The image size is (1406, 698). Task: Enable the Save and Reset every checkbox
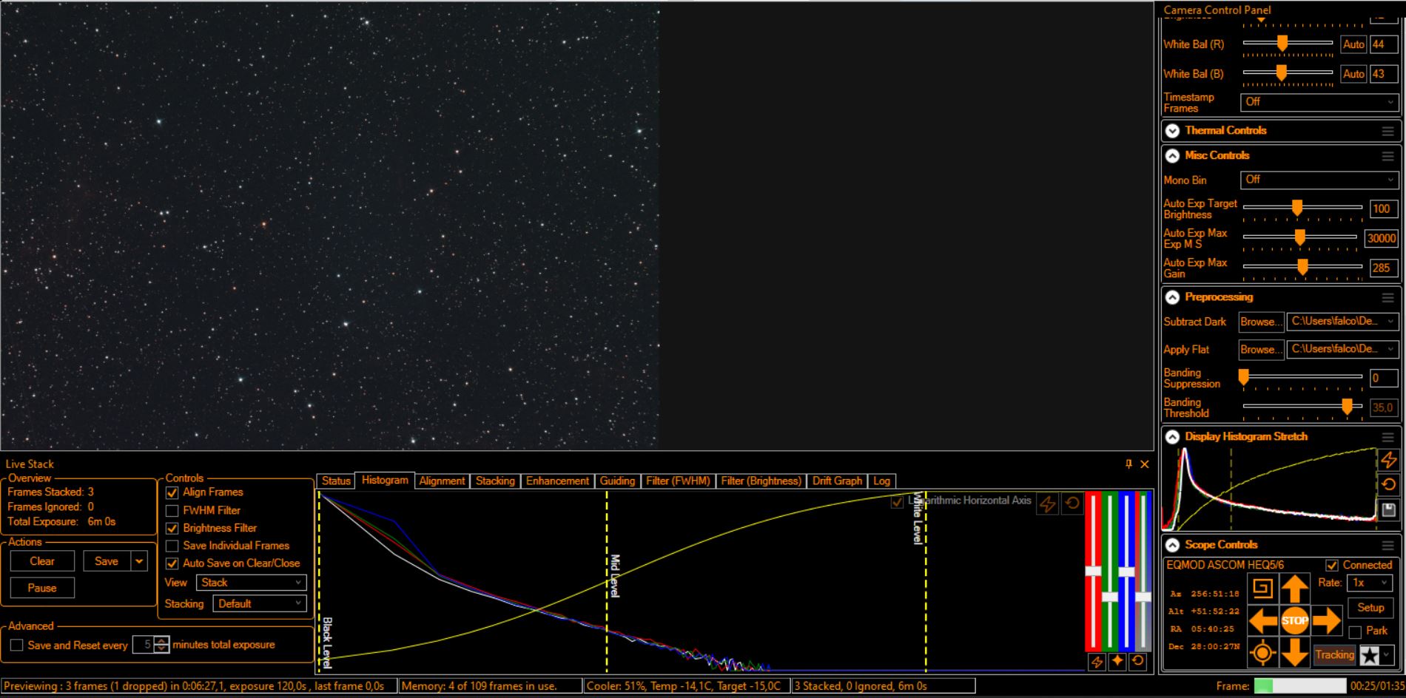pyautogui.click(x=17, y=646)
